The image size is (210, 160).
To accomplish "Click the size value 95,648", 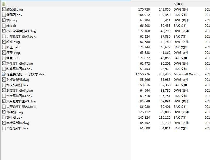I will pos(145,101).
